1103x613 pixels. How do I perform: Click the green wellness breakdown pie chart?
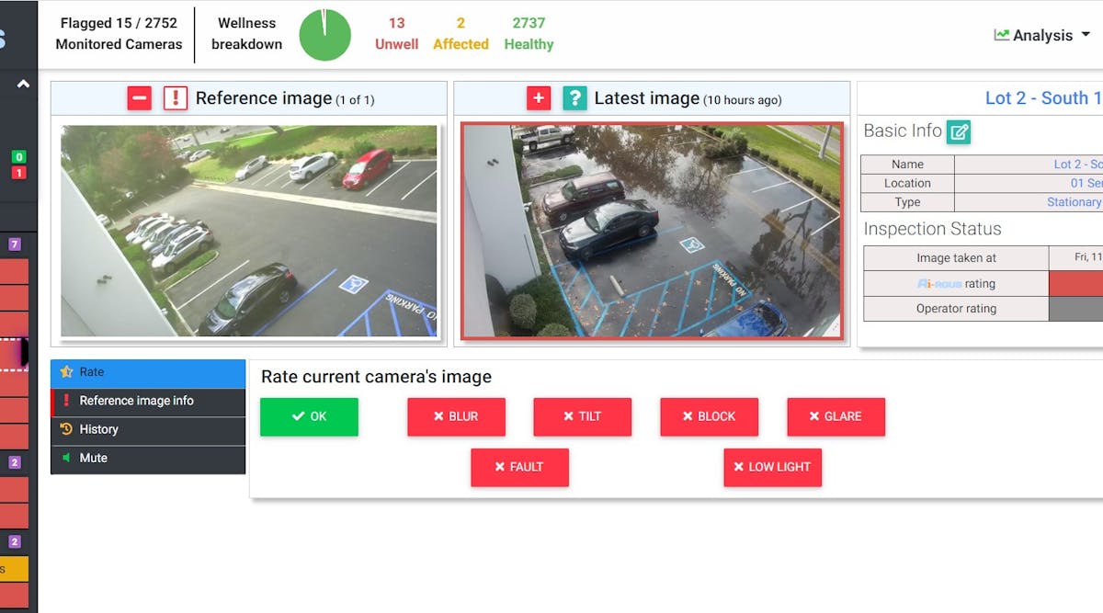(x=325, y=34)
